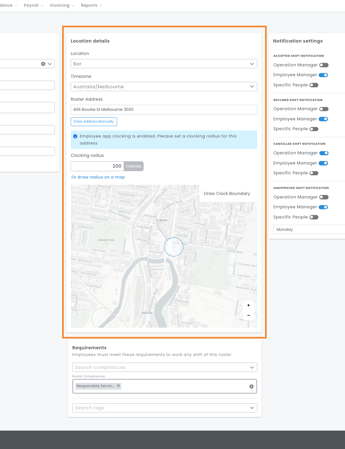Open the Reports menu
The width and height of the screenshot is (345, 449).
[91, 5]
